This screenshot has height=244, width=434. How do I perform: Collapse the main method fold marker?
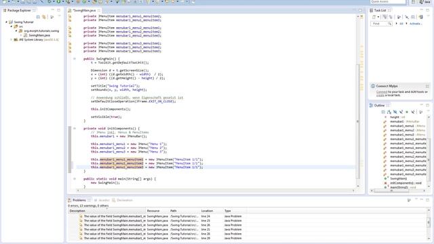pyautogui.click(x=75, y=179)
